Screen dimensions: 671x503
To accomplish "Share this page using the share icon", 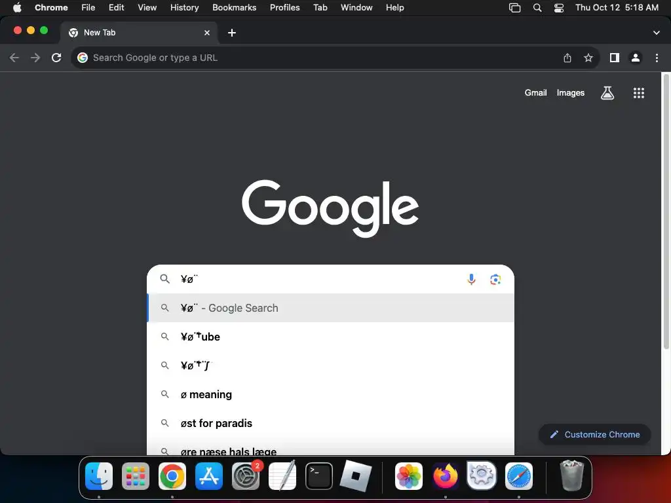I will coord(567,58).
